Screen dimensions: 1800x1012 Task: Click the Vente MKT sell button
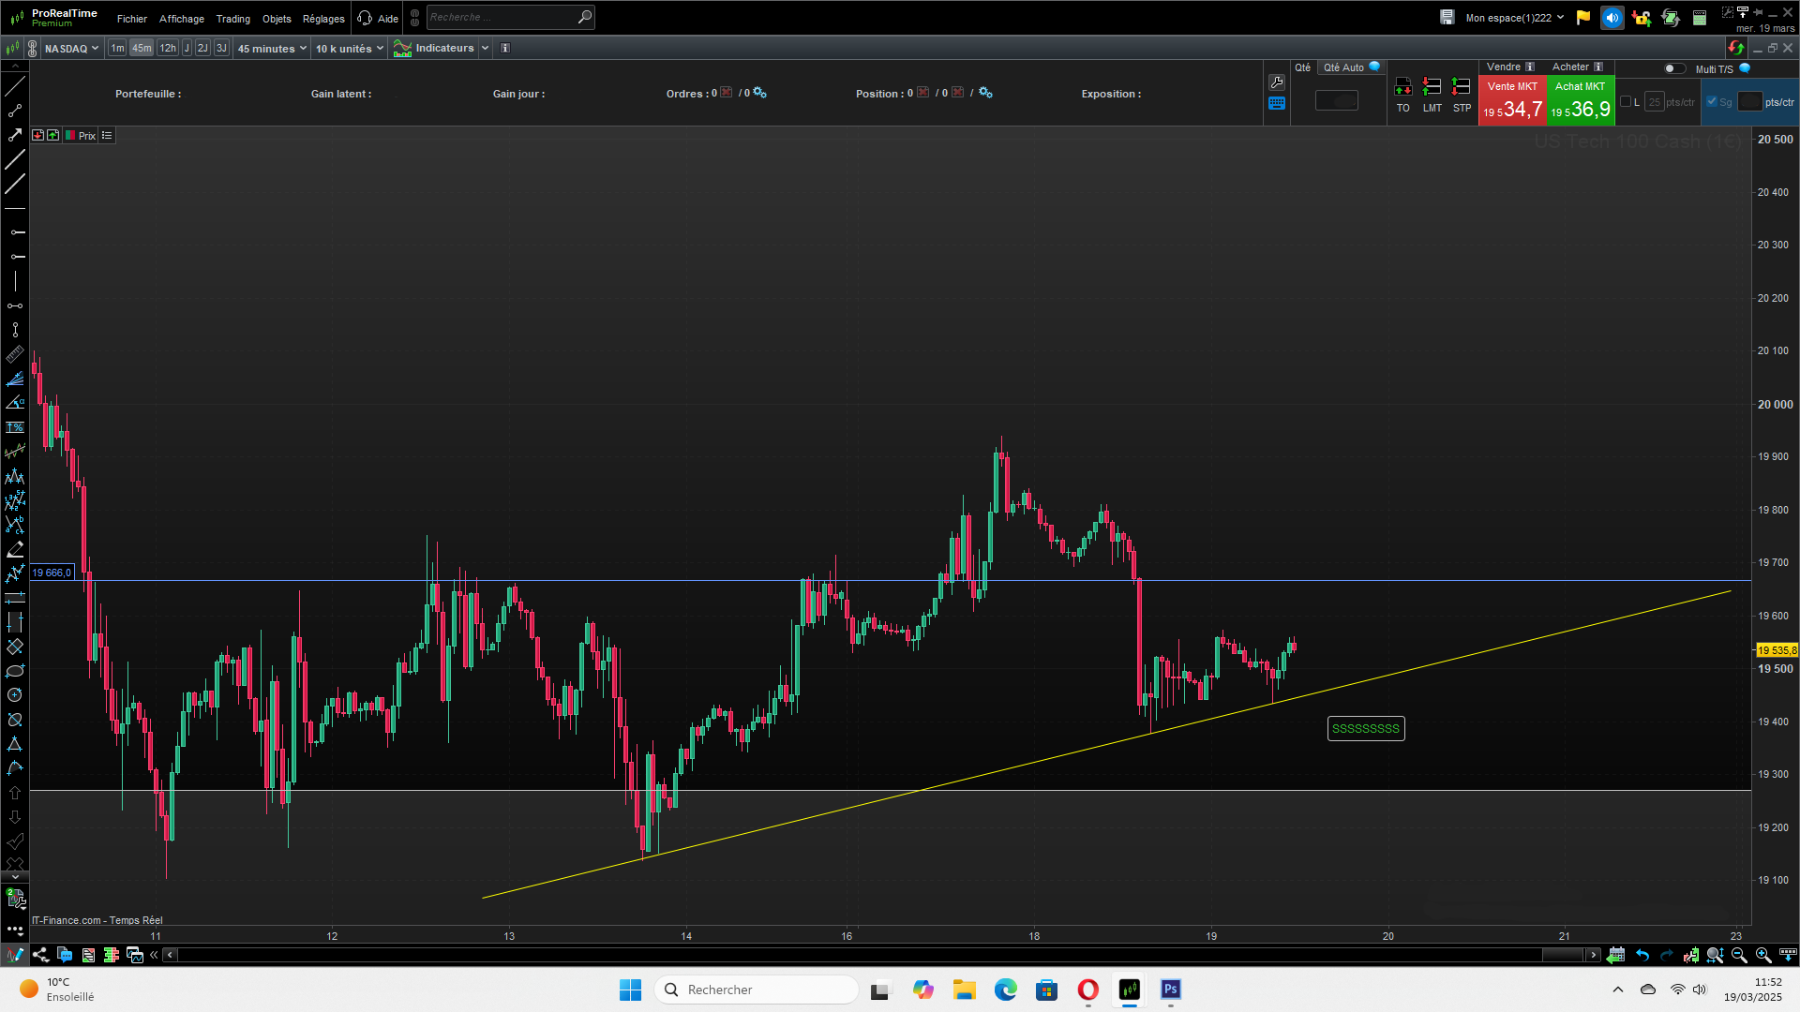1511,100
